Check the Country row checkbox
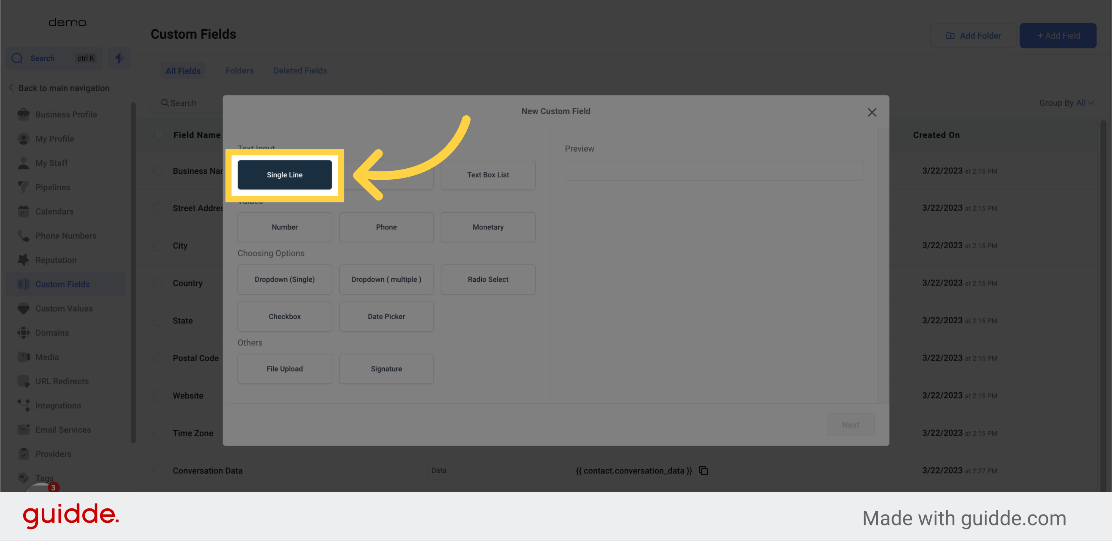Viewport: 1112px width, 541px height. (x=158, y=283)
